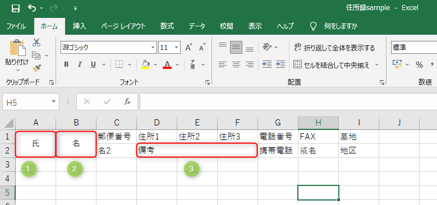The height and width of the screenshot is (205, 437).
Task: Click the Format Painter brush icon
Action: point(36,68)
